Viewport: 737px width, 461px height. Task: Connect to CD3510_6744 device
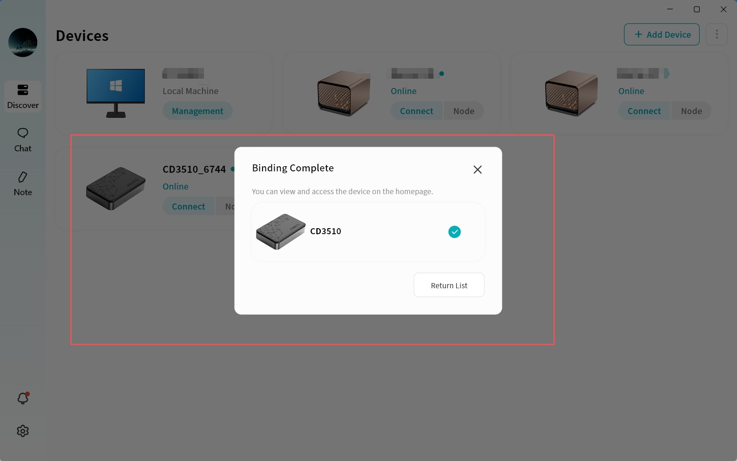pos(188,206)
